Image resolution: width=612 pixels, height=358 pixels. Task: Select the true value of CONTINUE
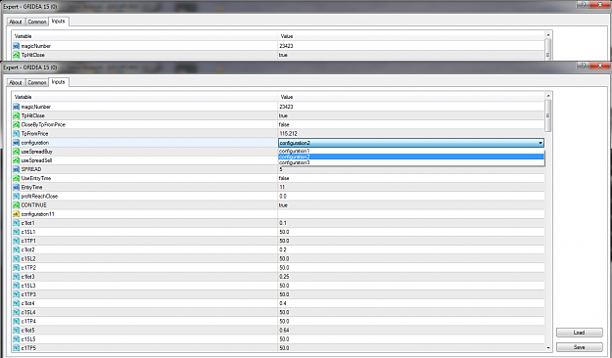[283, 205]
